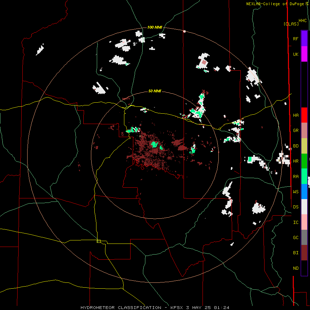The width and height of the screenshot is (310, 310).
Task: Click the UK legend label
Action: click(296, 54)
